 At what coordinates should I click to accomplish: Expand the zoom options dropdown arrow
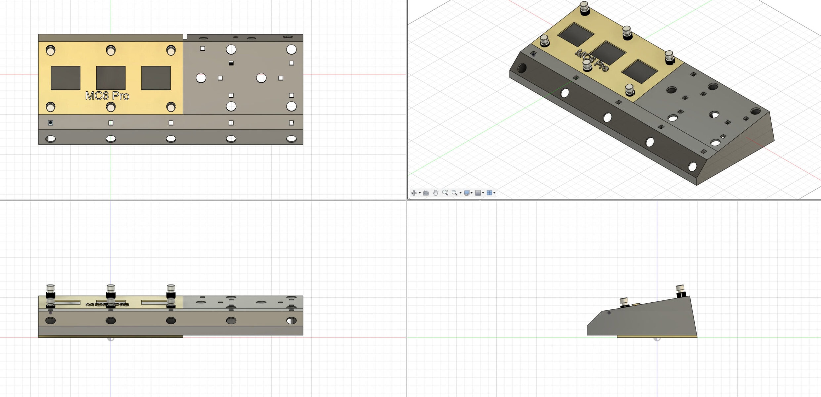460,193
